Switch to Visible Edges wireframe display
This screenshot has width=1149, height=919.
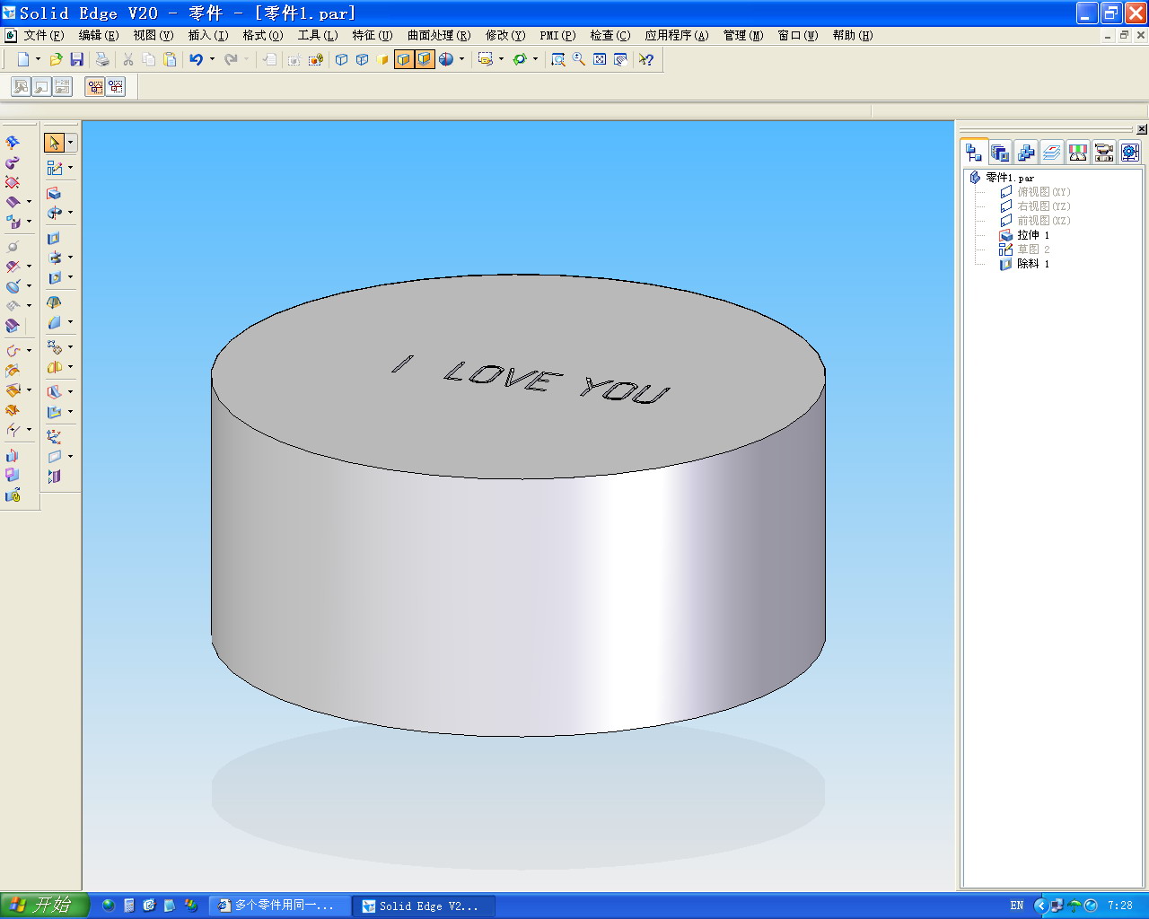pyautogui.click(x=342, y=59)
